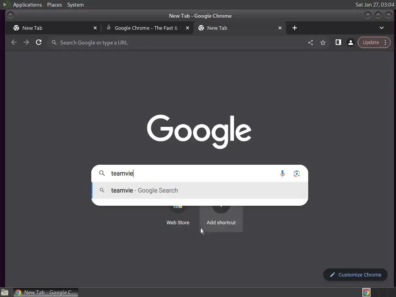396x297 pixels.
Task: Open the Places menu
Action: 54,5
